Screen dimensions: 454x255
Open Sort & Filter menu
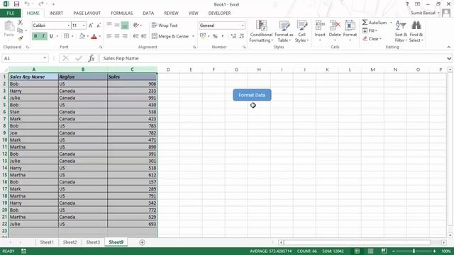(x=401, y=31)
